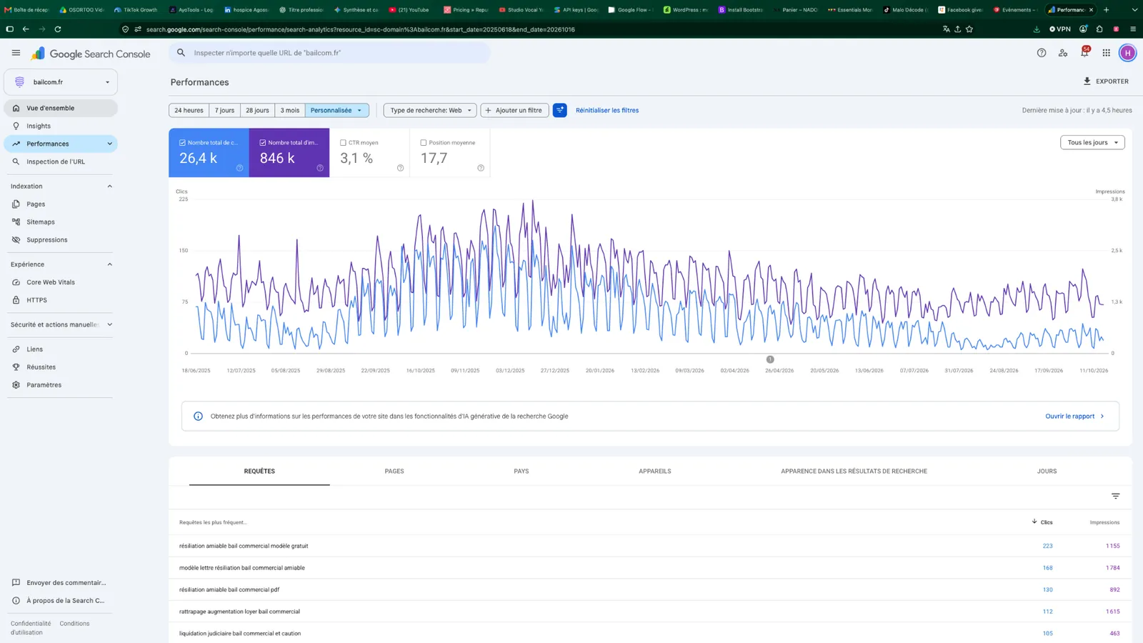Enable the CTR moyen checkbox
The image size is (1143, 643).
343,143
